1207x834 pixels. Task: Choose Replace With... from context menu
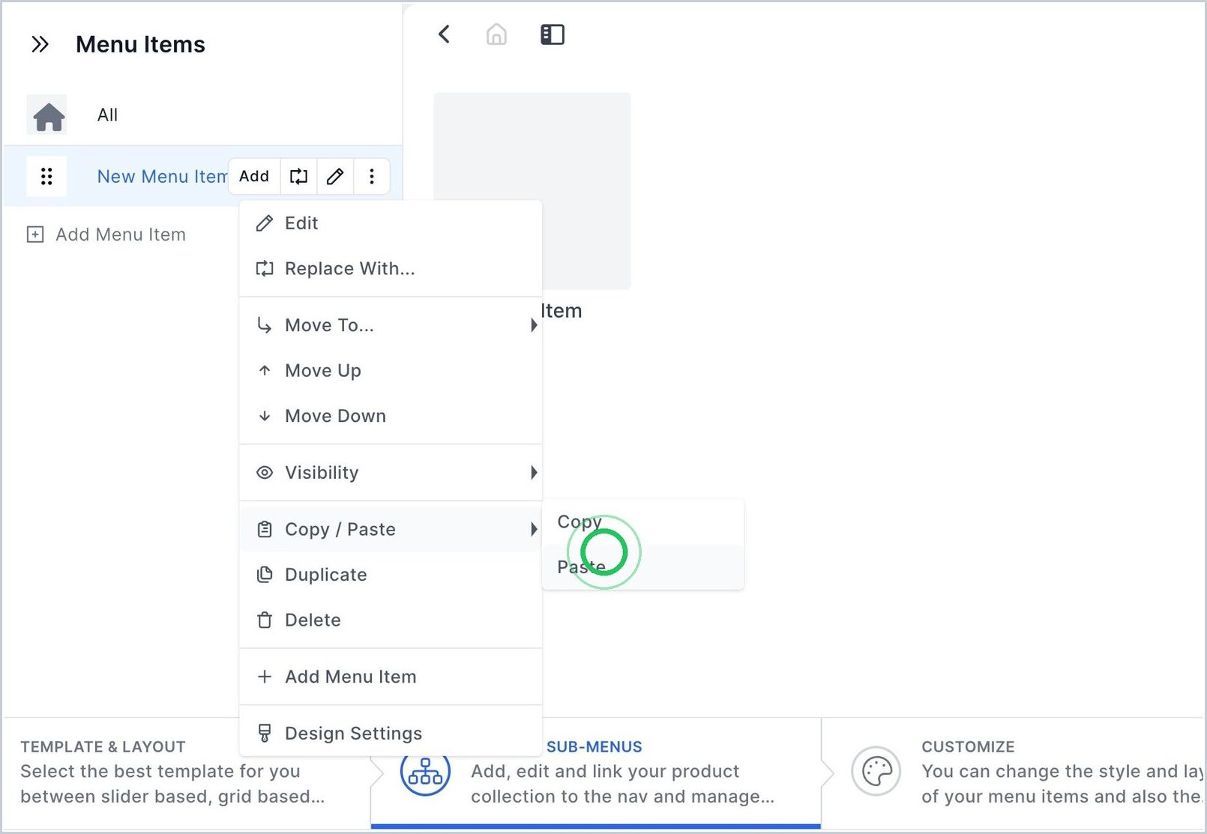tap(391, 268)
